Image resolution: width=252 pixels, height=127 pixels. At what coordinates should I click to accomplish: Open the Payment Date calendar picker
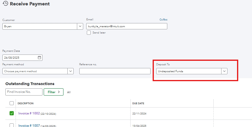pos(39,58)
